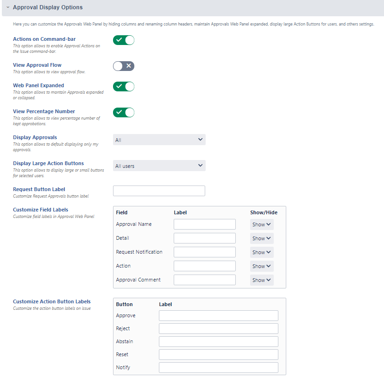Click the Notify button label field

point(218,368)
